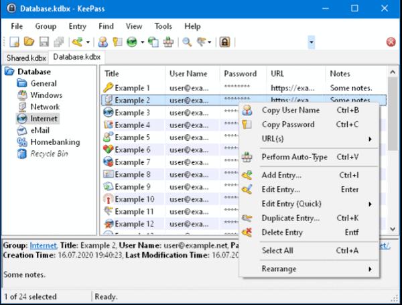
Task: Choose Perform Auto-Type in context menu
Action: [x=309, y=157]
